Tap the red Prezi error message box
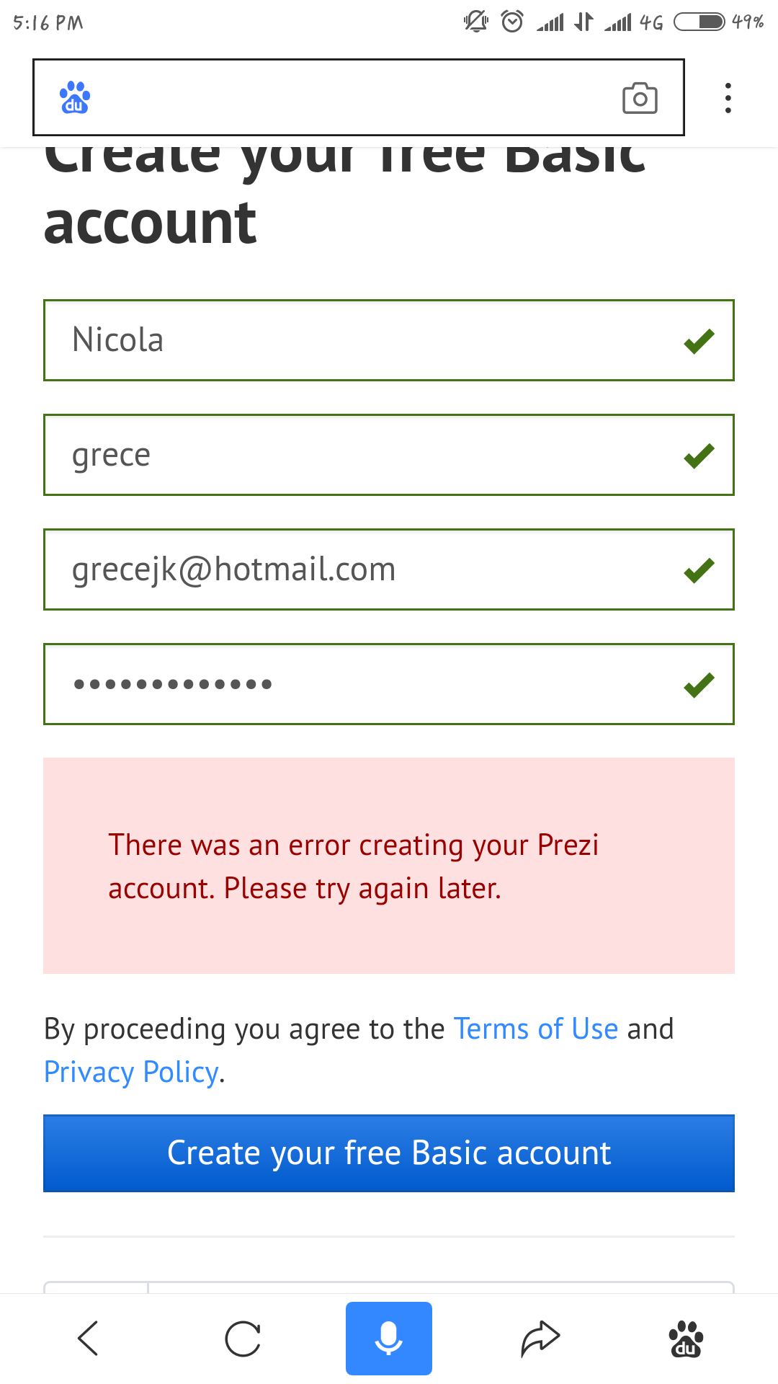 point(389,866)
